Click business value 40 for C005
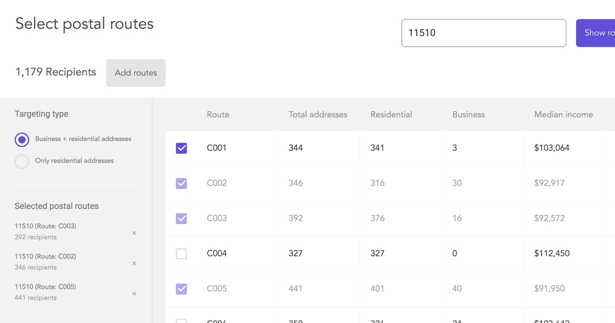The width and height of the screenshot is (615, 323). 457,289
